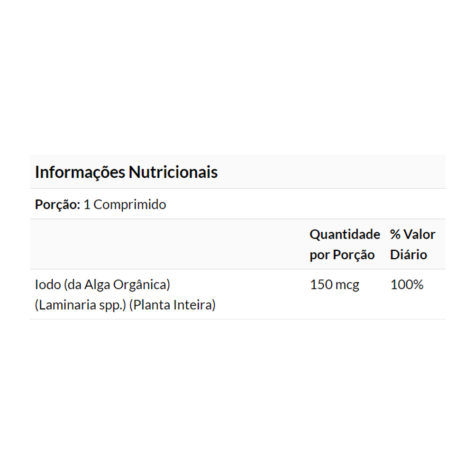
Task: Click the (Laminaria spp.) text
Action: tap(80, 306)
